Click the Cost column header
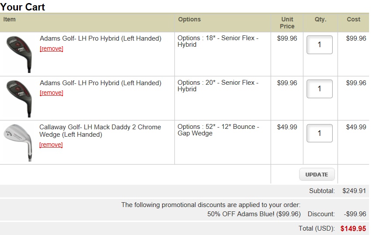Screen dimensions: 373x235 [353, 19]
